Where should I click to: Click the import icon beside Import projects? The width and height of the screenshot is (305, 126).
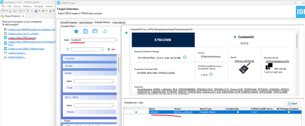pos(5,57)
